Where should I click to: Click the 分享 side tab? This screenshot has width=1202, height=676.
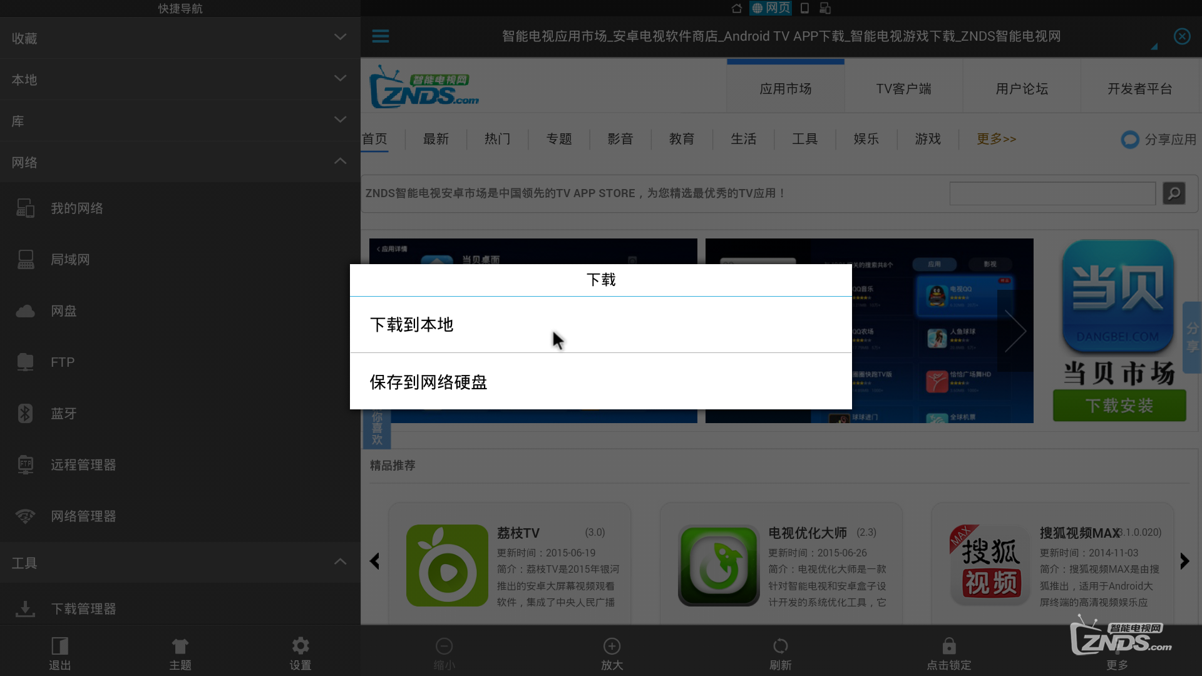pyautogui.click(x=1192, y=337)
